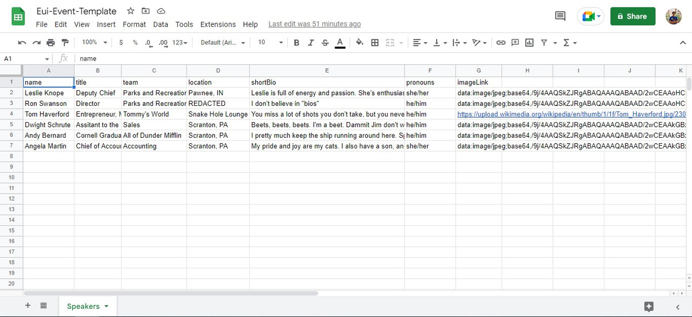The image size is (692, 317).
Task: Click the Move to folder icon
Action: pyautogui.click(x=145, y=11)
